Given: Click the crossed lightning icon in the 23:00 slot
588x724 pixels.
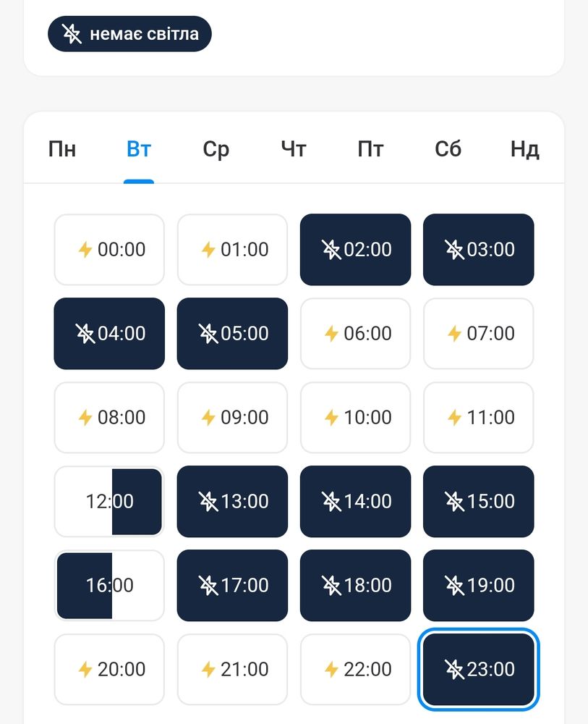Looking at the screenshot, I should point(454,669).
